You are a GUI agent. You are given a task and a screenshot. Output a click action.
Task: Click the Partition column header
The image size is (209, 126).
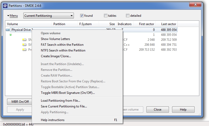65,24
